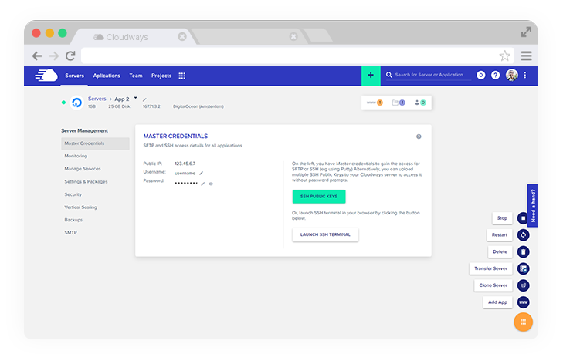
Task: Select Monitoring in Server Management sidebar
Action: tap(76, 156)
